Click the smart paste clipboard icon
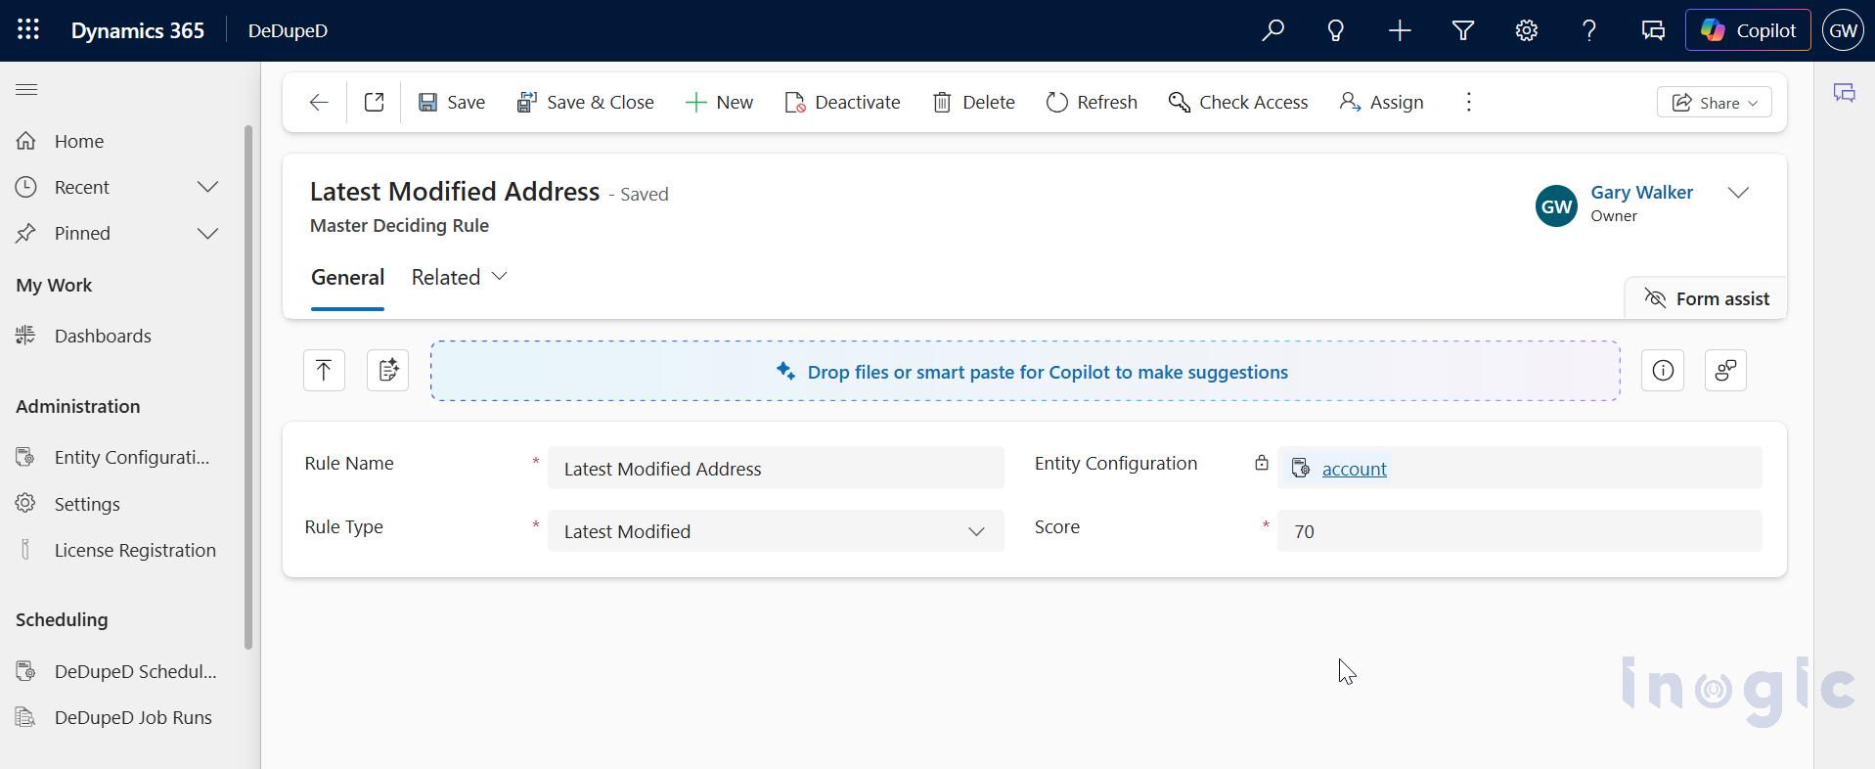The image size is (1875, 769). (387, 370)
